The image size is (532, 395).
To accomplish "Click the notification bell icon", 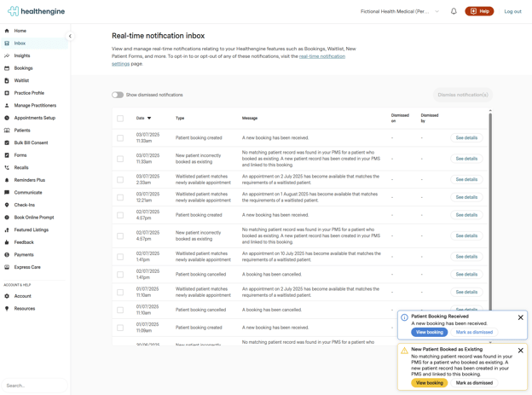I will coord(454,11).
